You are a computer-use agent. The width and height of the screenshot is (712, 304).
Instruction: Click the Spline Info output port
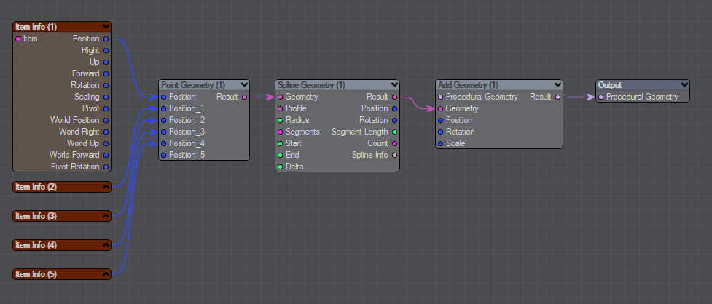(394, 155)
